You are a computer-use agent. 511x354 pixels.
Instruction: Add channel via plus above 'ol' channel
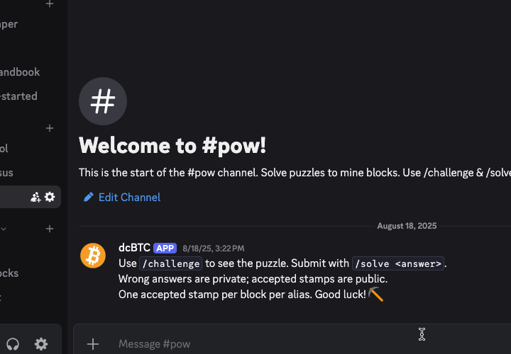point(50,128)
